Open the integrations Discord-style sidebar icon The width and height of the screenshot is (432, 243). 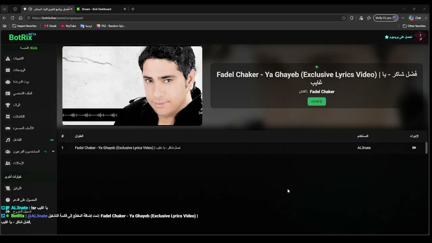pos(8,116)
